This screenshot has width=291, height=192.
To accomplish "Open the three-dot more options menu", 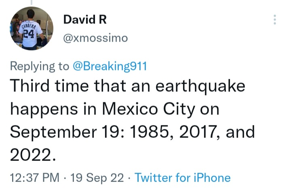I will (x=275, y=19).
